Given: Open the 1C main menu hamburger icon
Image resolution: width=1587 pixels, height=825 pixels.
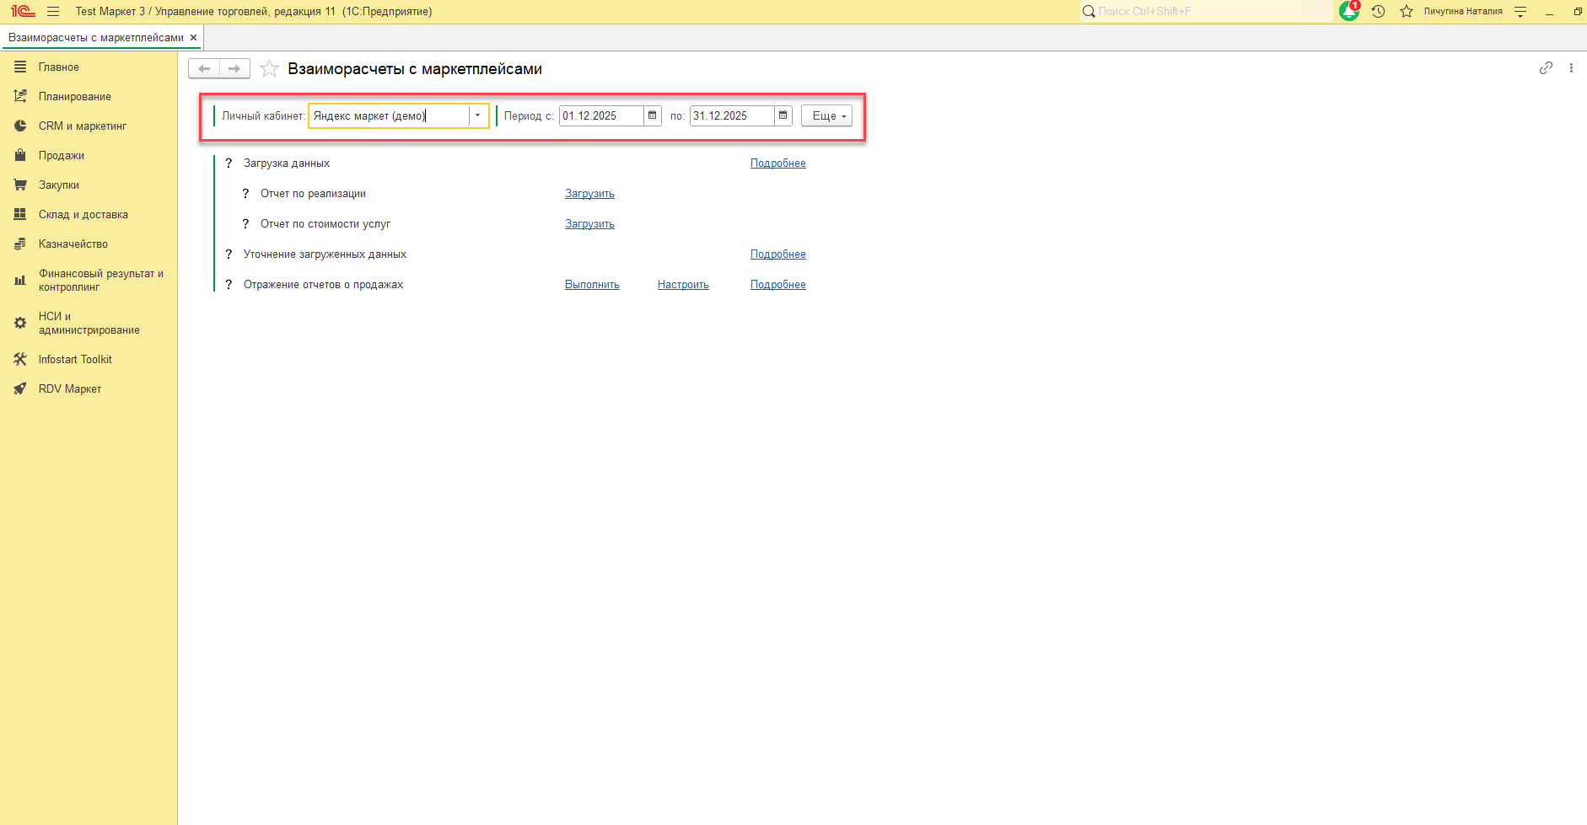Looking at the screenshot, I should click(x=53, y=12).
